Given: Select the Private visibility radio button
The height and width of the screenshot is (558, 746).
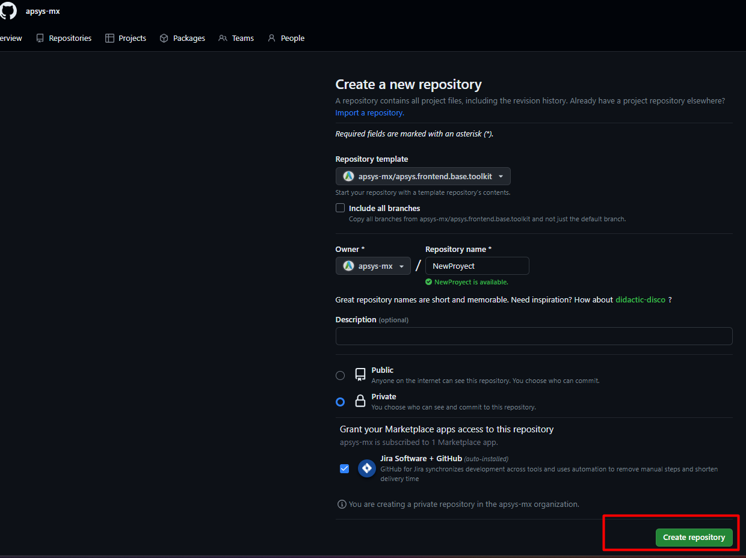Looking at the screenshot, I should [341, 402].
